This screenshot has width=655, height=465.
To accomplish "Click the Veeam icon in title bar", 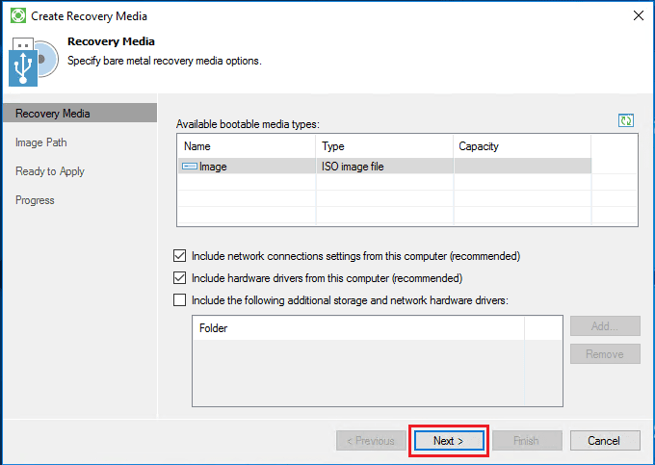I will [x=16, y=15].
